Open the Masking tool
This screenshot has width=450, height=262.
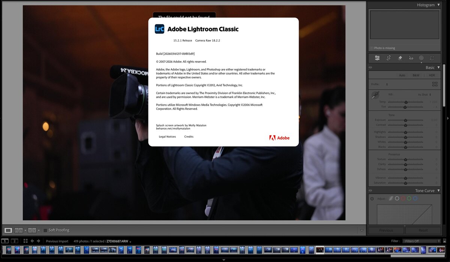point(421,58)
